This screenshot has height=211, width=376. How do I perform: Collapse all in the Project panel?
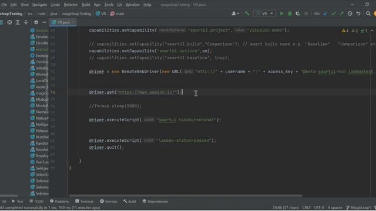coord(26,22)
